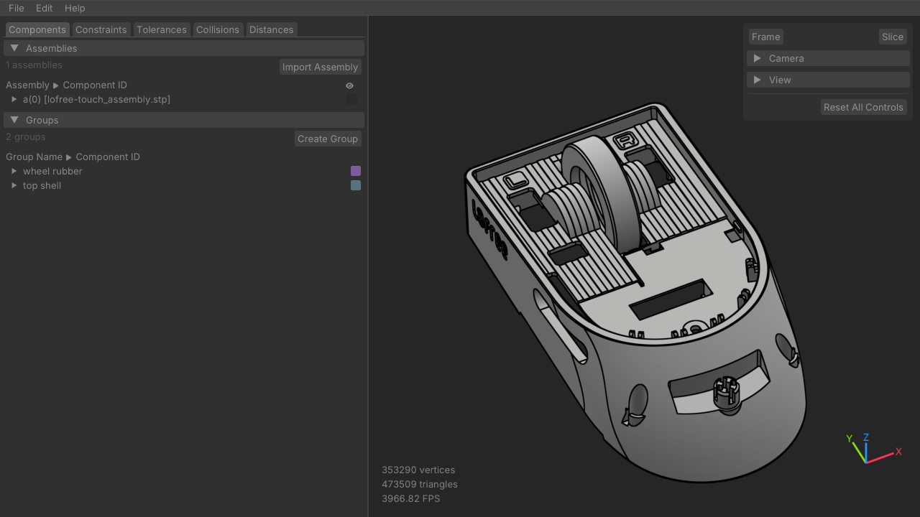This screenshot has width=920, height=517.
Task: Click the 473509 triangles readout
Action: tap(420, 484)
